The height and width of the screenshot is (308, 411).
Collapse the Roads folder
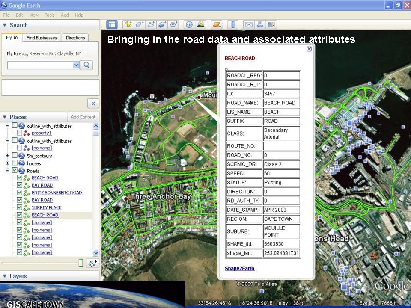click(7, 170)
